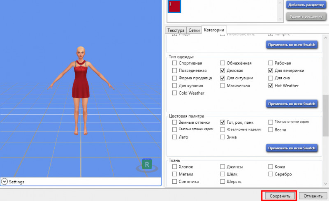This screenshot has width=329, height=201.
Task: Apply color palette to all Swatch
Action: point(292,148)
